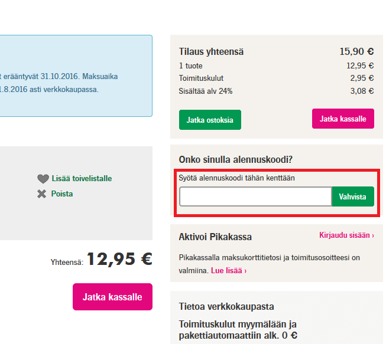Viewport: 386px width, 344px height.
Task: Follow the Lue lisää link
Action: pos(229,270)
